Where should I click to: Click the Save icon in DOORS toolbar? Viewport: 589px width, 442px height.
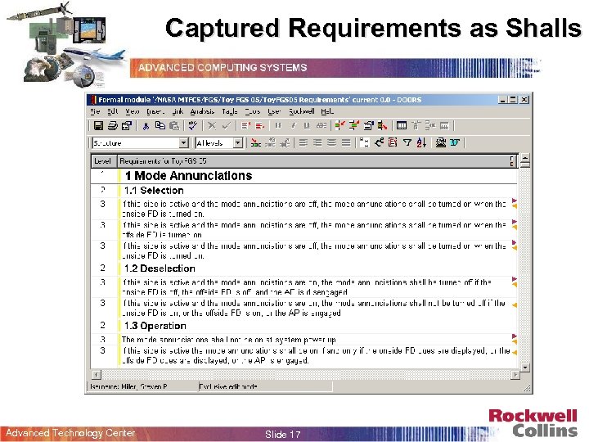click(98, 125)
